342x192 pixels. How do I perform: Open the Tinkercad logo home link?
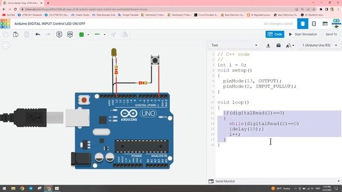5,23
